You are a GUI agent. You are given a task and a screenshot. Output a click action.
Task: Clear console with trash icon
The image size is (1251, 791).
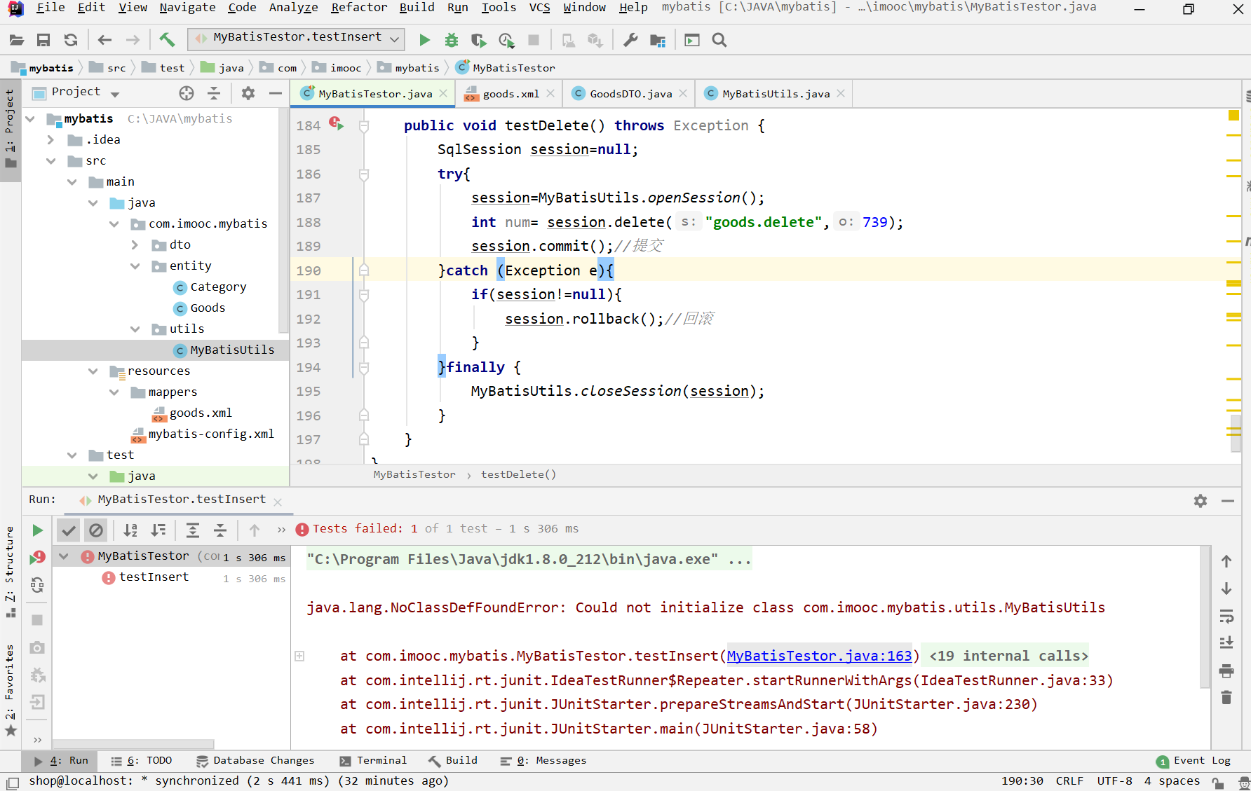(x=1226, y=697)
